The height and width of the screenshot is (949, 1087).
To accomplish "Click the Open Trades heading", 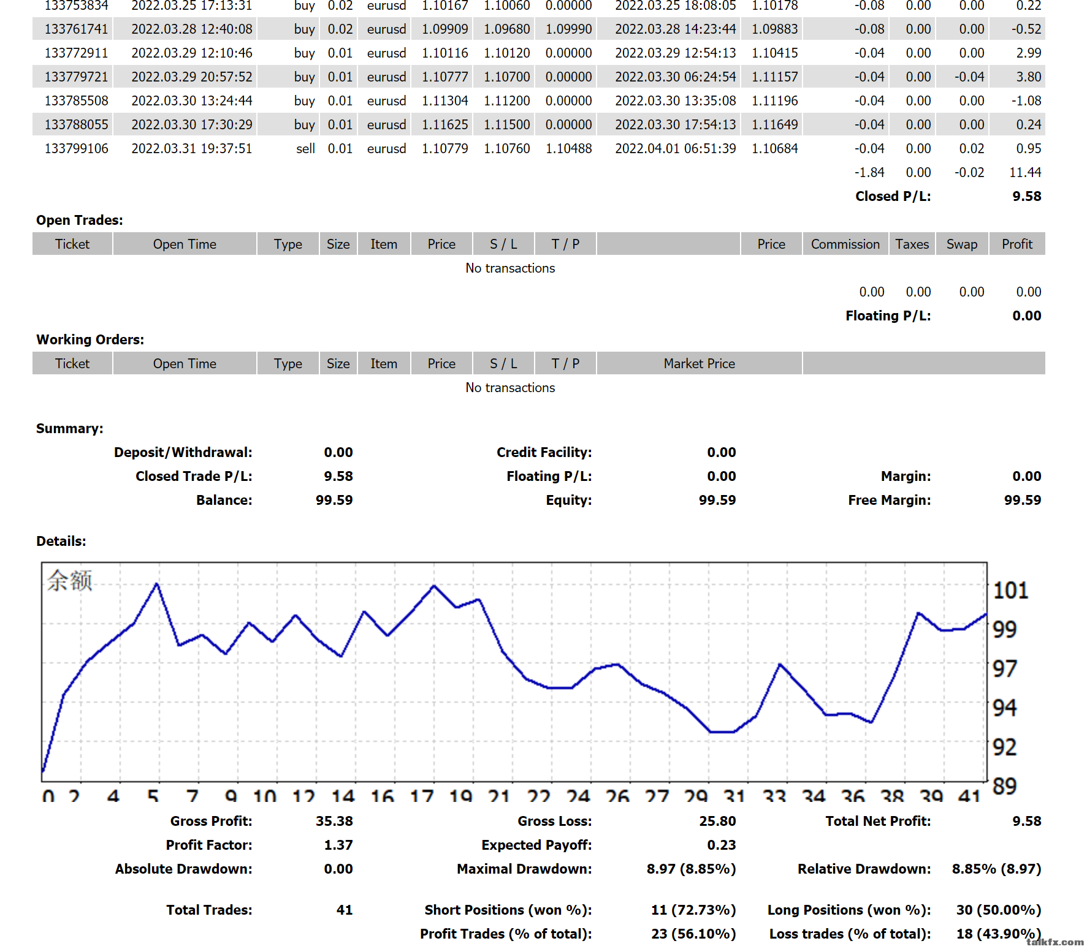I will [x=80, y=220].
